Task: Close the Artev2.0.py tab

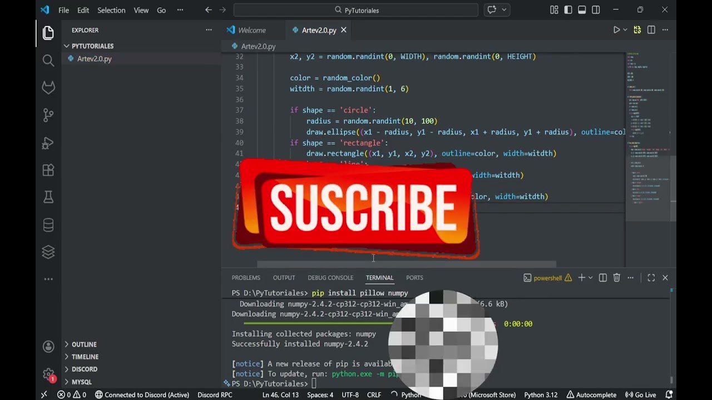Action: coord(343,30)
